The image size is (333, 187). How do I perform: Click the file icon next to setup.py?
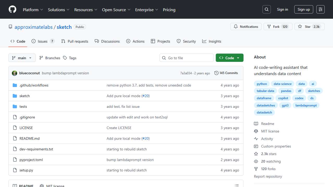[15, 170]
